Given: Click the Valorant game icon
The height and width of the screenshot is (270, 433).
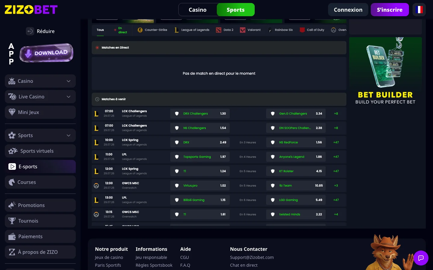Looking at the screenshot, I should [x=243, y=30].
